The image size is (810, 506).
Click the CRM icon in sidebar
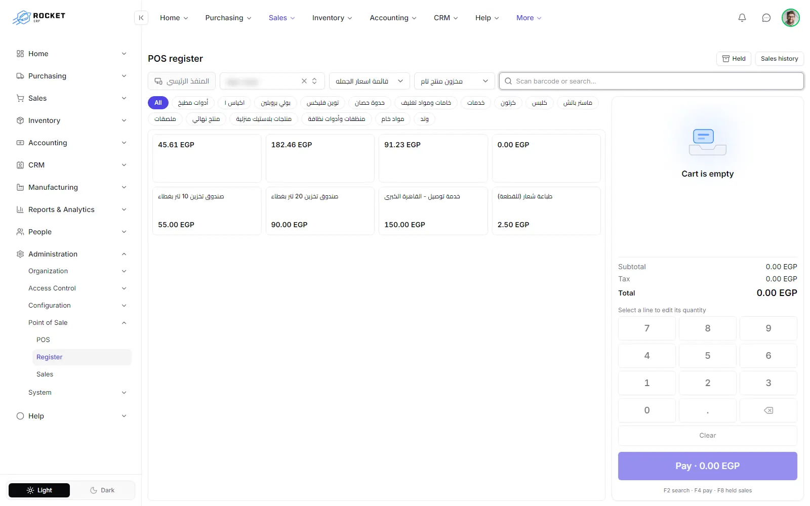point(20,165)
